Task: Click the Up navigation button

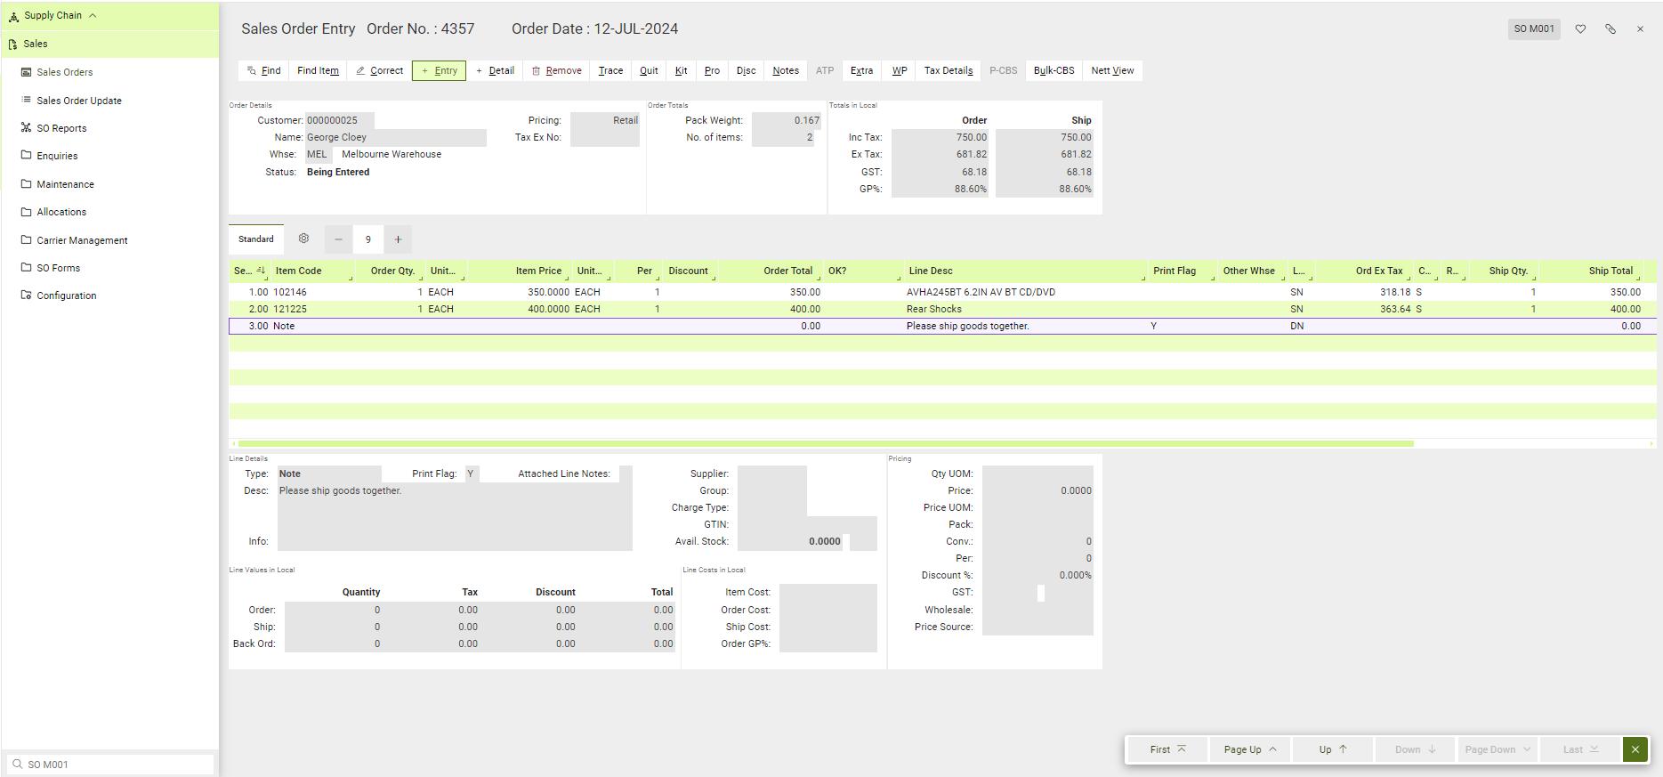Action: coord(1332,749)
